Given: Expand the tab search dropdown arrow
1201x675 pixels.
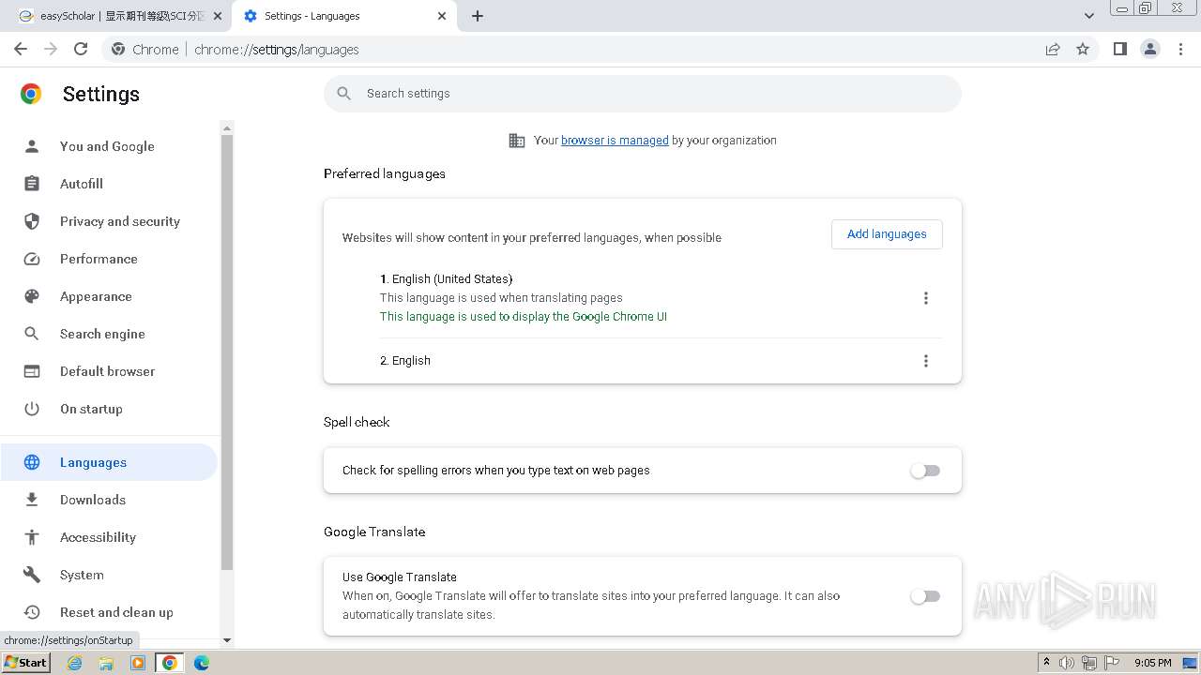Looking at the screenshot, I should (x=1088, y=16).
